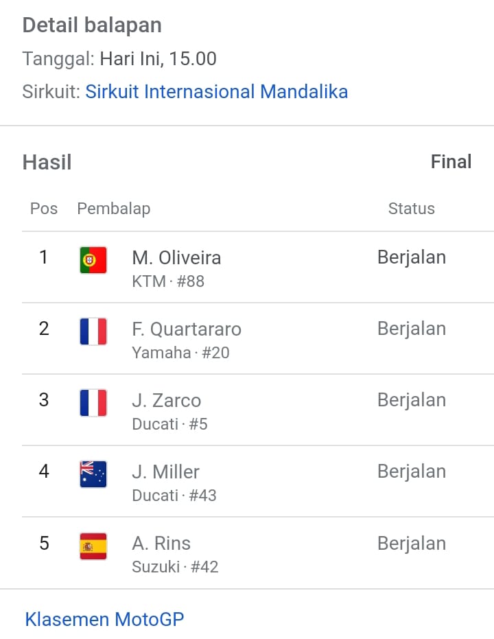
Task: Select M. Oliveira rider name
Action: pyautogui.click(x=176, y=258)
